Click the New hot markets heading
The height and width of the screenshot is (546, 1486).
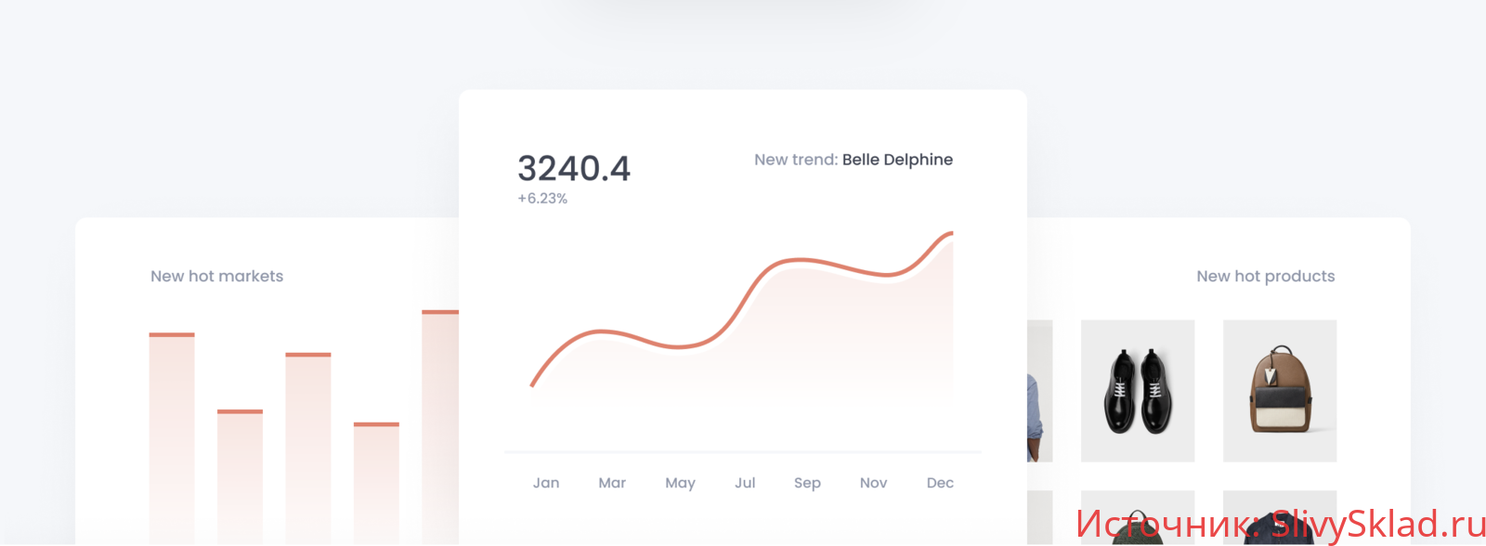217,276
